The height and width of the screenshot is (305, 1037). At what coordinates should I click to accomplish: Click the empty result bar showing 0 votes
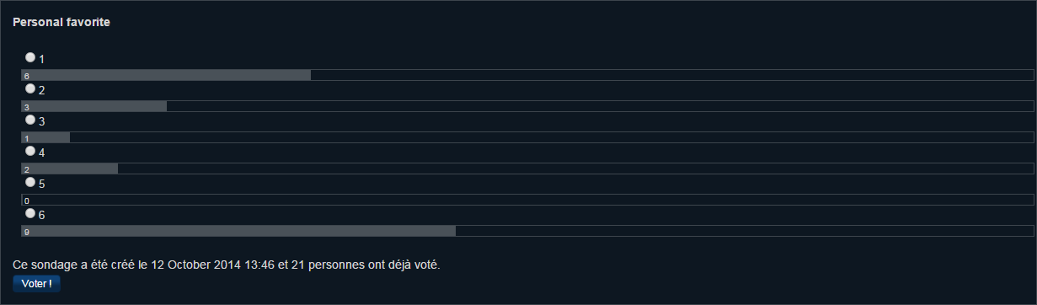click(x=527, y=200)
